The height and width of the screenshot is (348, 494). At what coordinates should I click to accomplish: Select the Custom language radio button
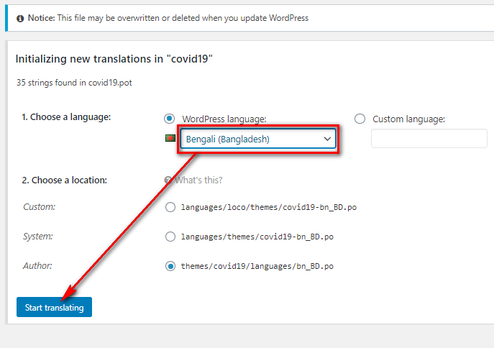(360, 119)
